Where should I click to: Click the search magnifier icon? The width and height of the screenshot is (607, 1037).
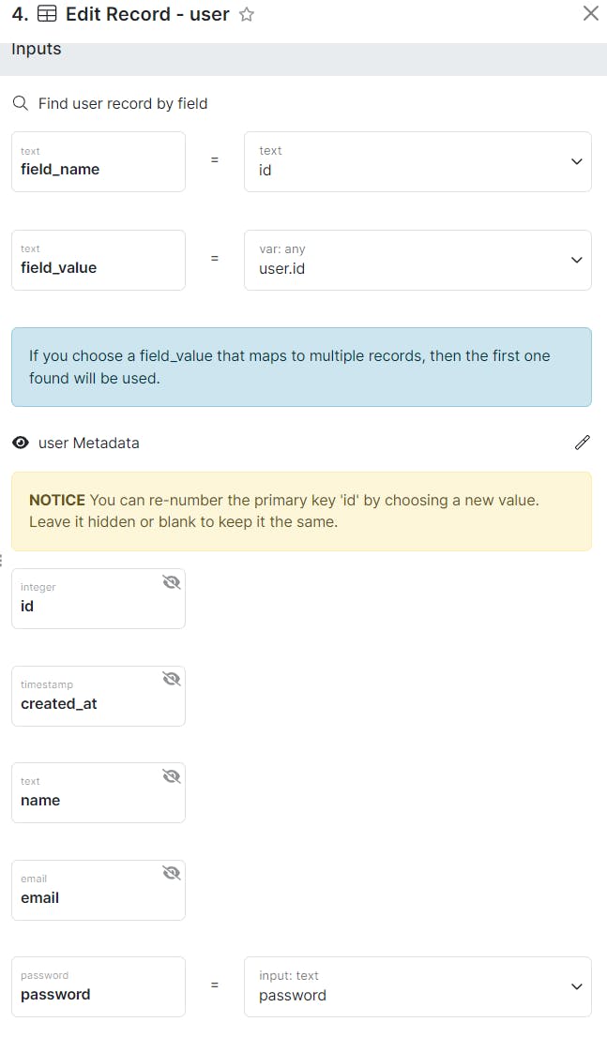[20, 103]
